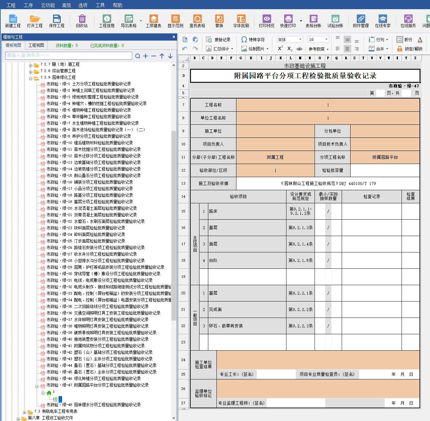The image size is (430, 421).
Task: Open 附件管理 attachment manager
Action: pyautogui.click(x=361, y=21)
